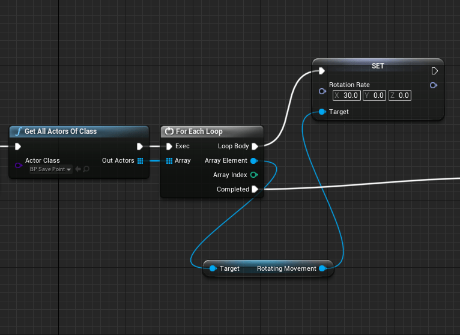
Task: Click the Rotation Rate input pin
Action: (x=322, y=91)
